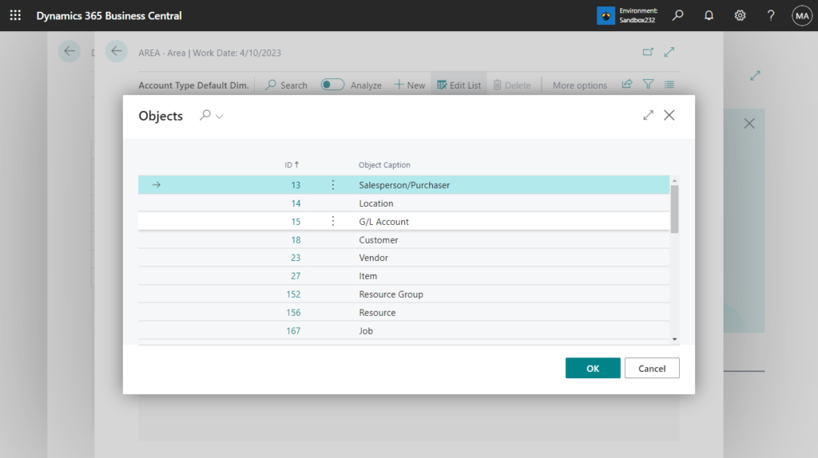Click the share icon in the list toolbar
The image size is (818, 458).
coord(626,84)
